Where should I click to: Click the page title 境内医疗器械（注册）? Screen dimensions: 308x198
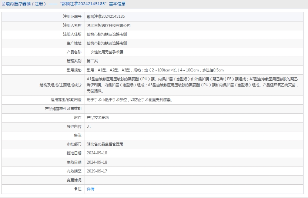coord(26,4)
